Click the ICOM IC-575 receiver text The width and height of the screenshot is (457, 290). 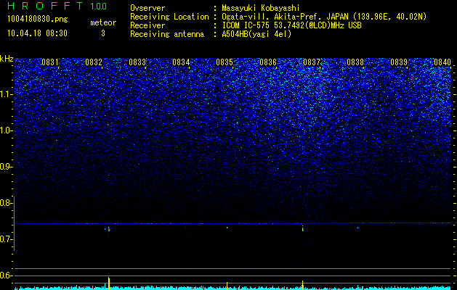(x=291, y=25)
